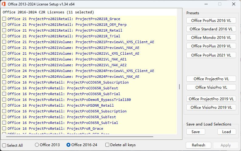Screen dimensions: 241x151
Task: Check ProjectPro2021VL_MAK_AE2 checkbox
Action: coord(4,65)
